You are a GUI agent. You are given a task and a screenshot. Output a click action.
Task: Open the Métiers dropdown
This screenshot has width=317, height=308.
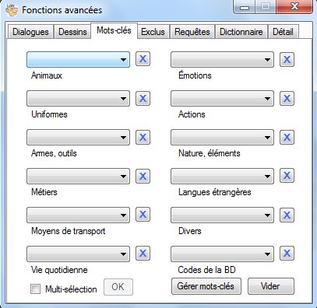tap(78, 177)
